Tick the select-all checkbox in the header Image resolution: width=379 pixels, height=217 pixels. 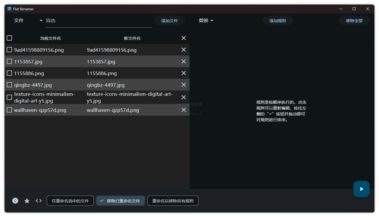[9, 38]
